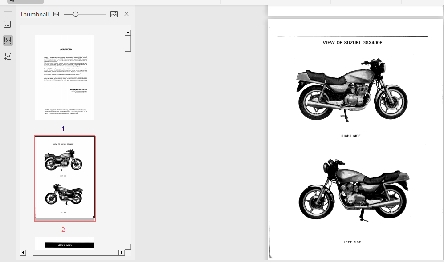Click the heading VIEW OF SUZUKI GSX400F
The width and height of the screenshot is (444, 262).
pos(352,42)
